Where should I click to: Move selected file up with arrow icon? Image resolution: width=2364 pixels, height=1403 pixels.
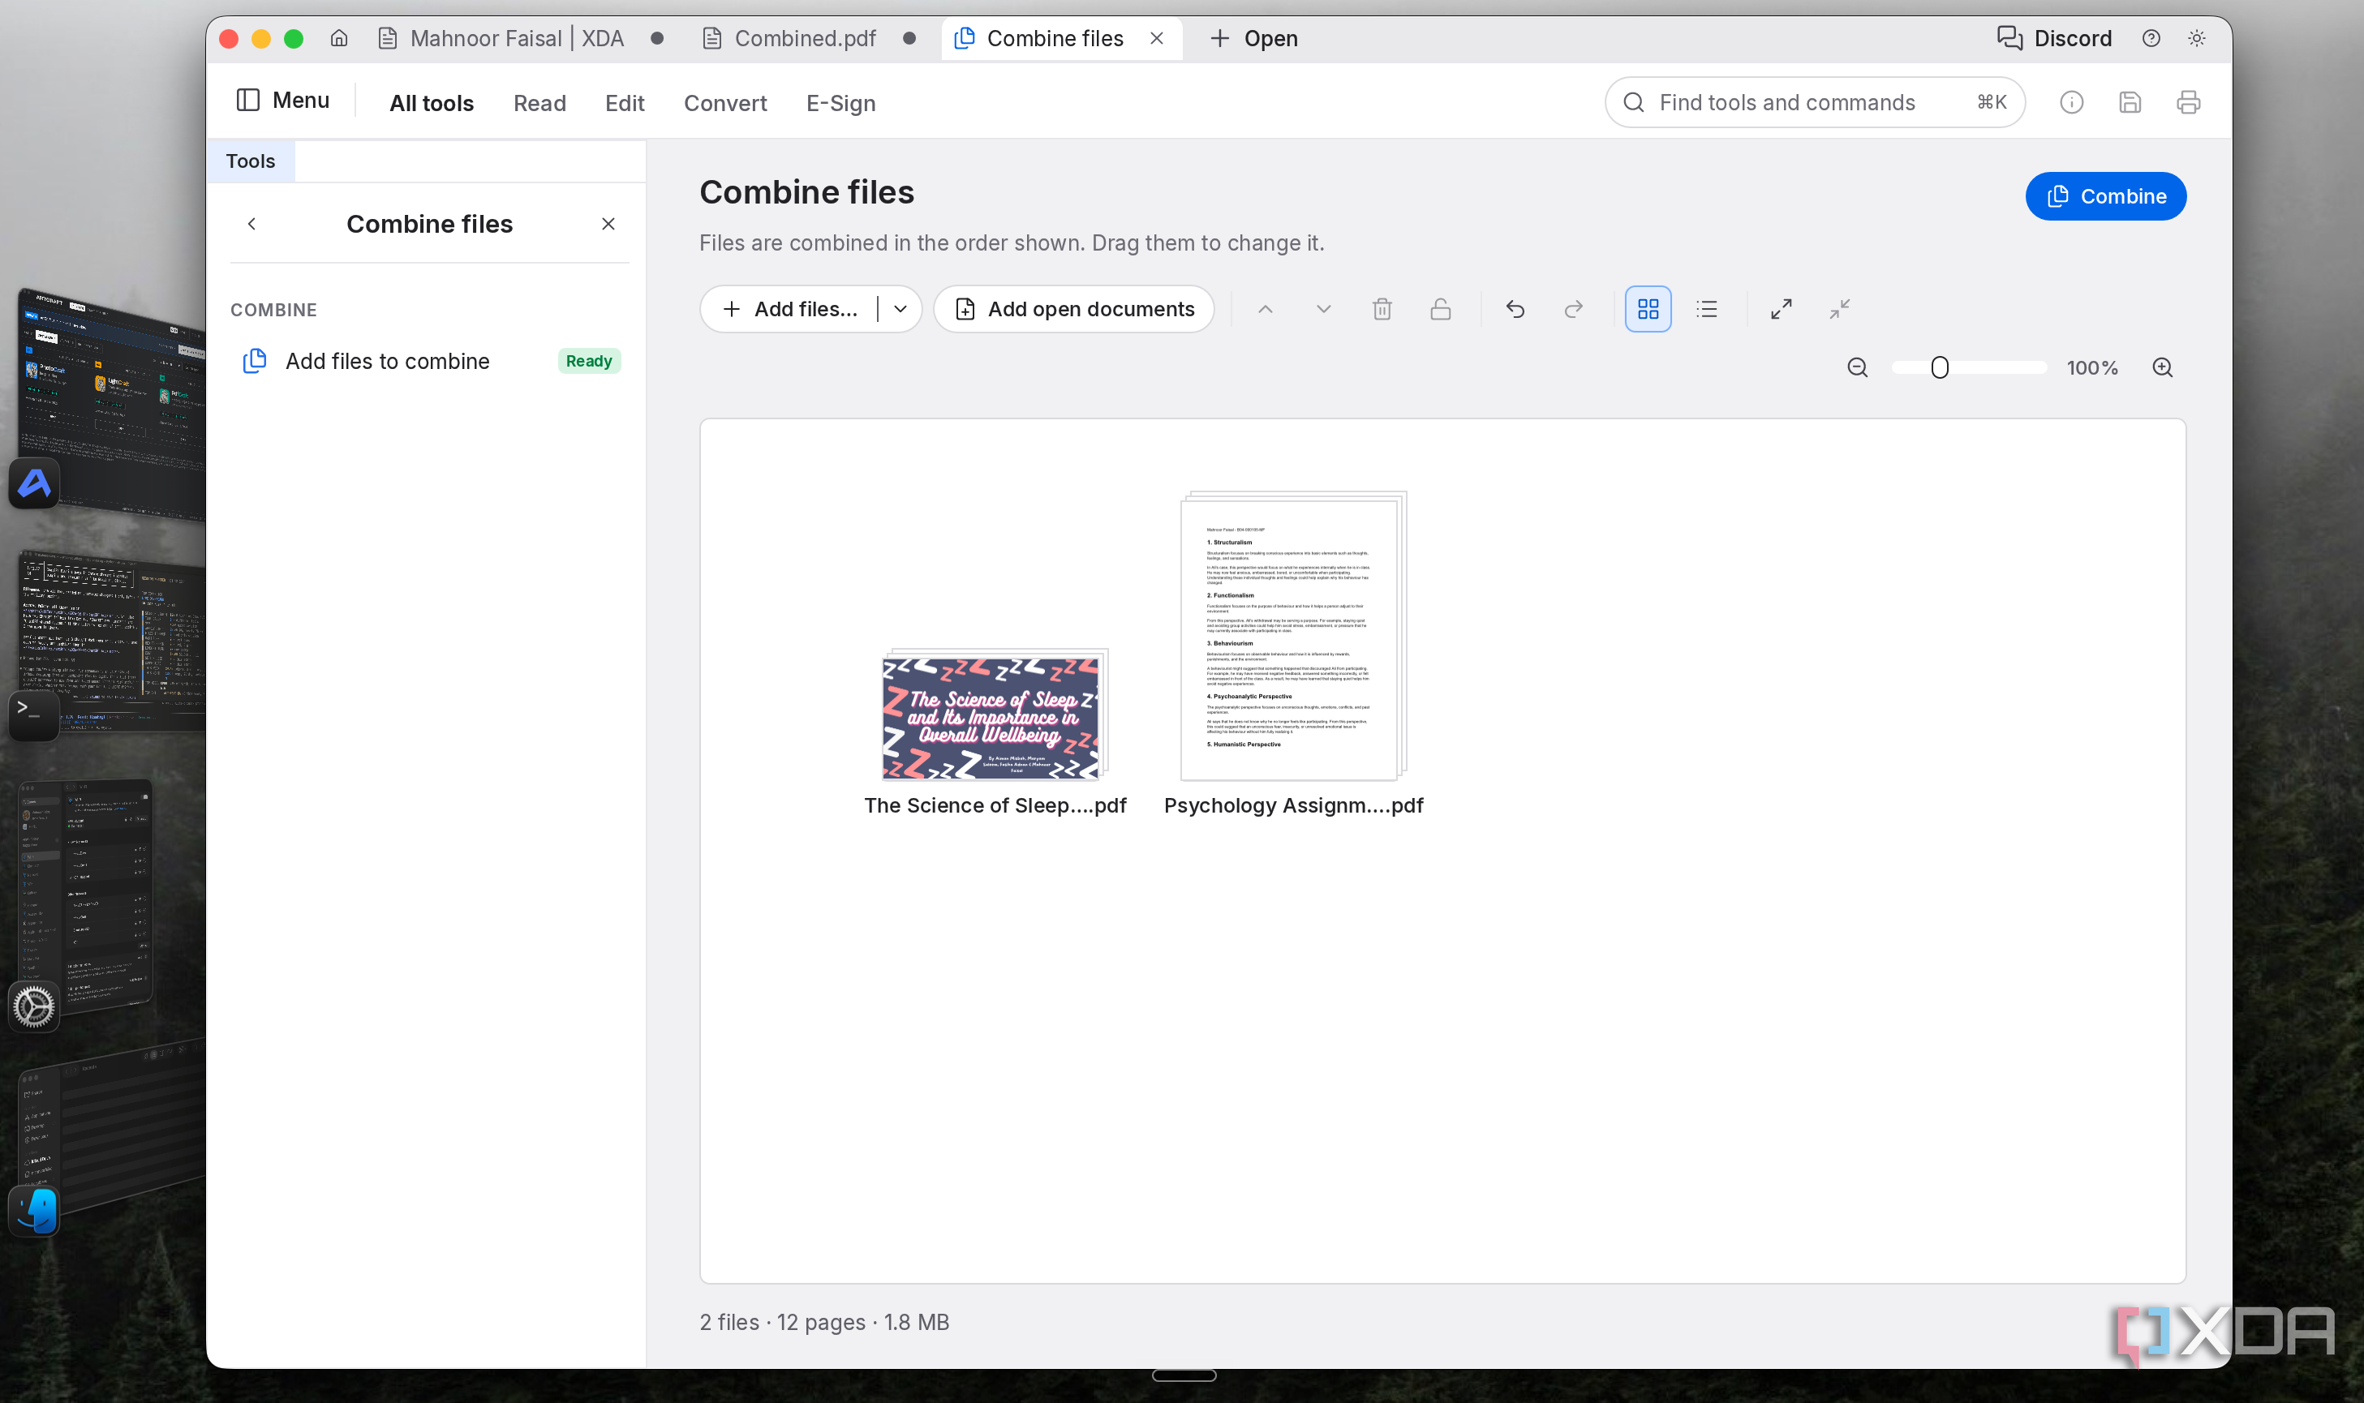(x=1266, y=309)
